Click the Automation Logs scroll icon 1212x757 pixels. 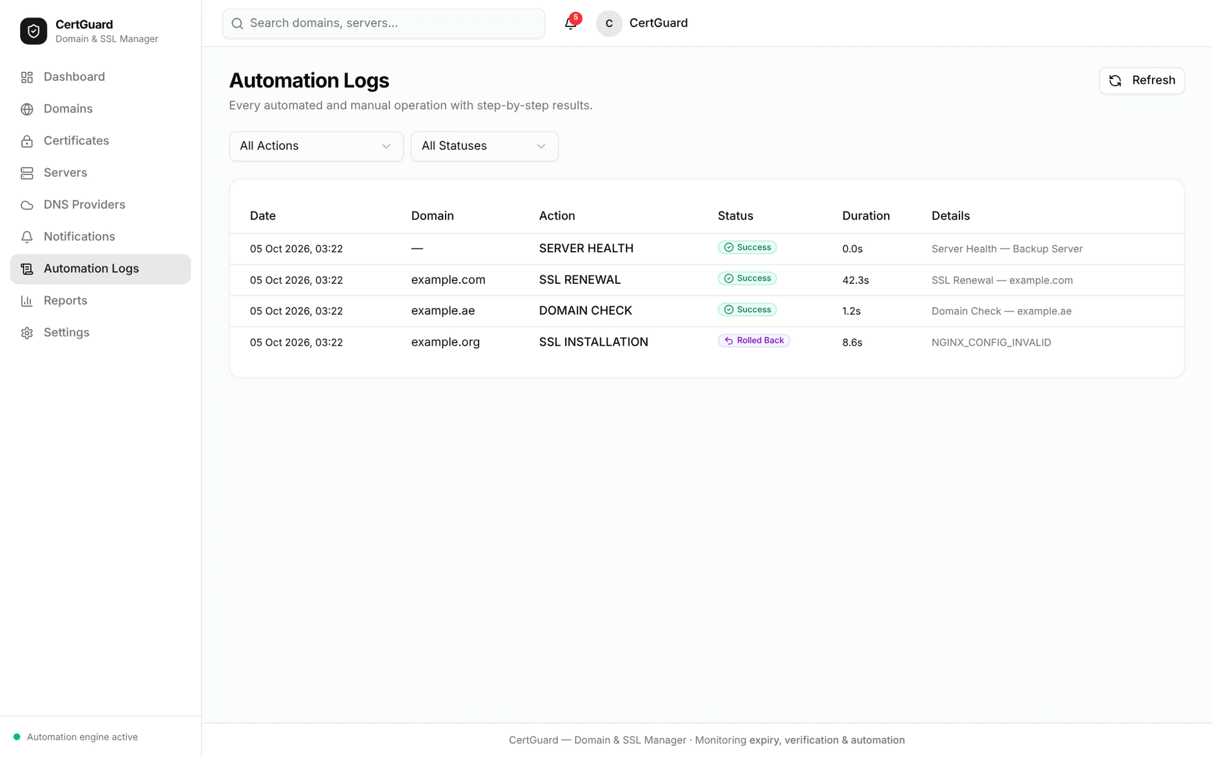pos(27,269)
